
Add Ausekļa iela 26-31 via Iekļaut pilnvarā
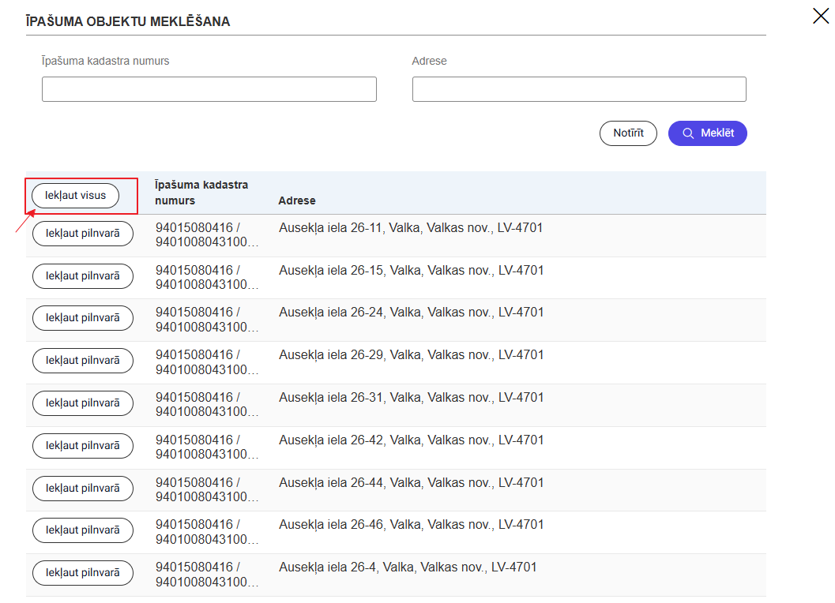click(82, 403)
